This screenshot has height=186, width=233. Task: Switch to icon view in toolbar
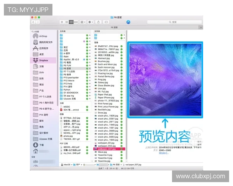point(62,22)
